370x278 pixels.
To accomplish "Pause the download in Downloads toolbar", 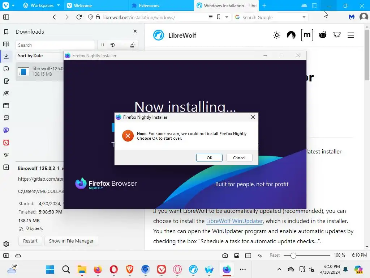I will pyautogui.click(x=102, y=45).
